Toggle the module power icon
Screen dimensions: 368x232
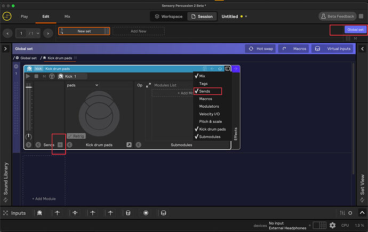click(220, 69)
